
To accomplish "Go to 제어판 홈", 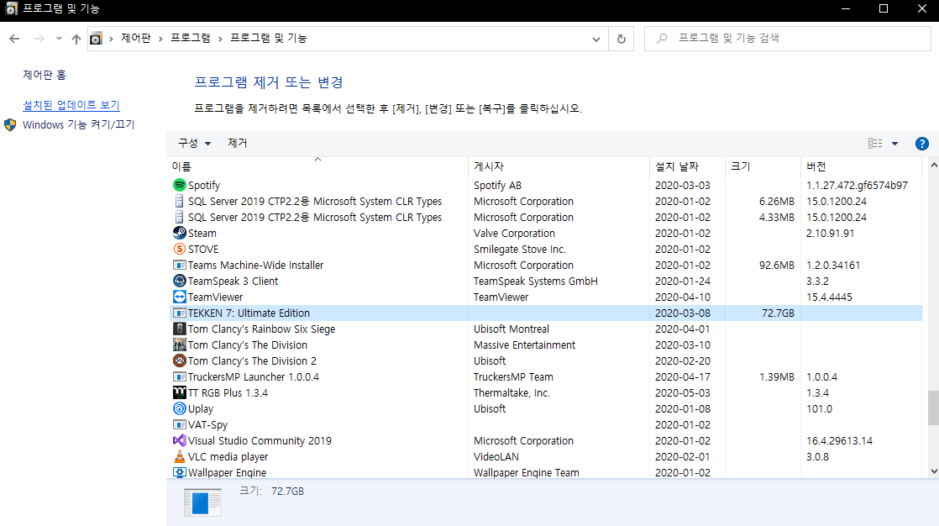I will coord(45,75).
